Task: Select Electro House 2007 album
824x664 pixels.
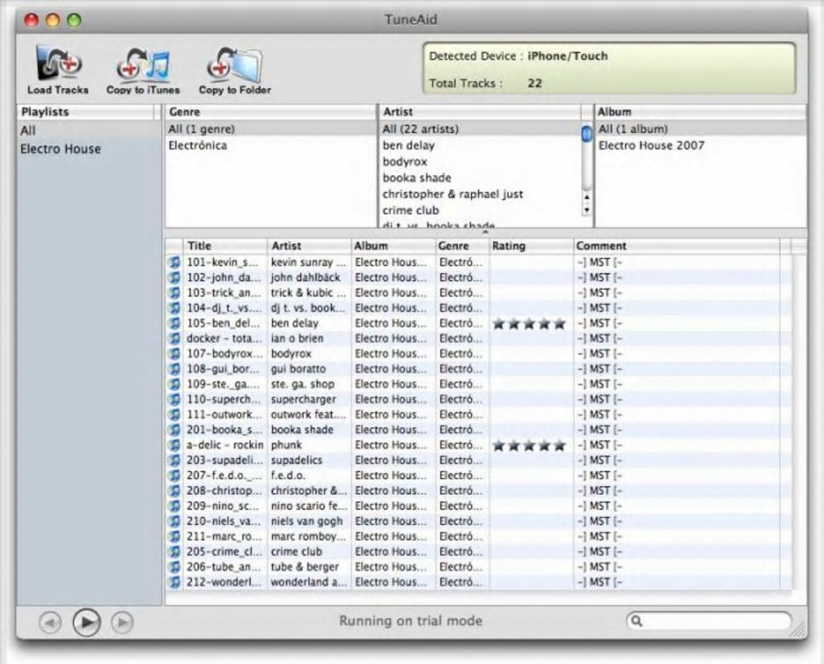Action: point(700,145)
